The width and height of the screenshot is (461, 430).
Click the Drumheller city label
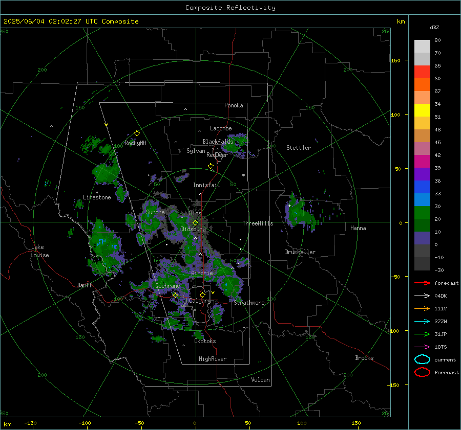pos(300,252)
